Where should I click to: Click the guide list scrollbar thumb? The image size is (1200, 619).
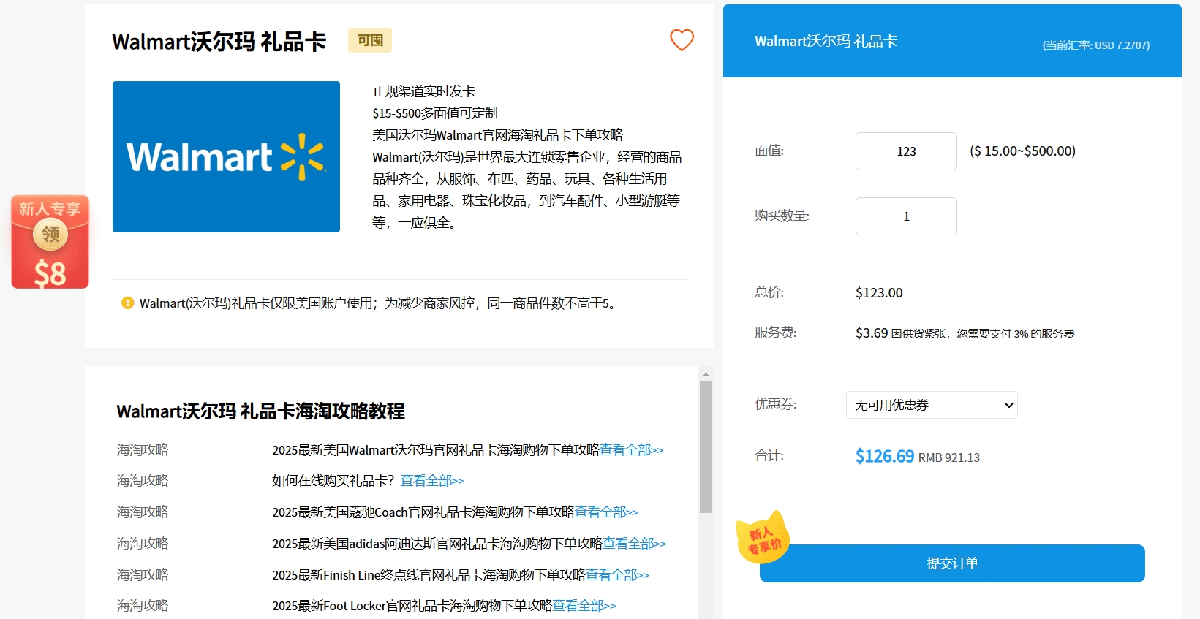pyautogui.click(x=706, y=447)
